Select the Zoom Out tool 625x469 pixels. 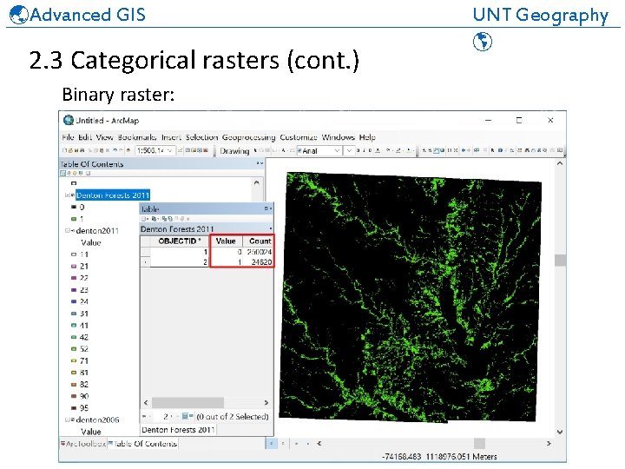pos(430,150)
